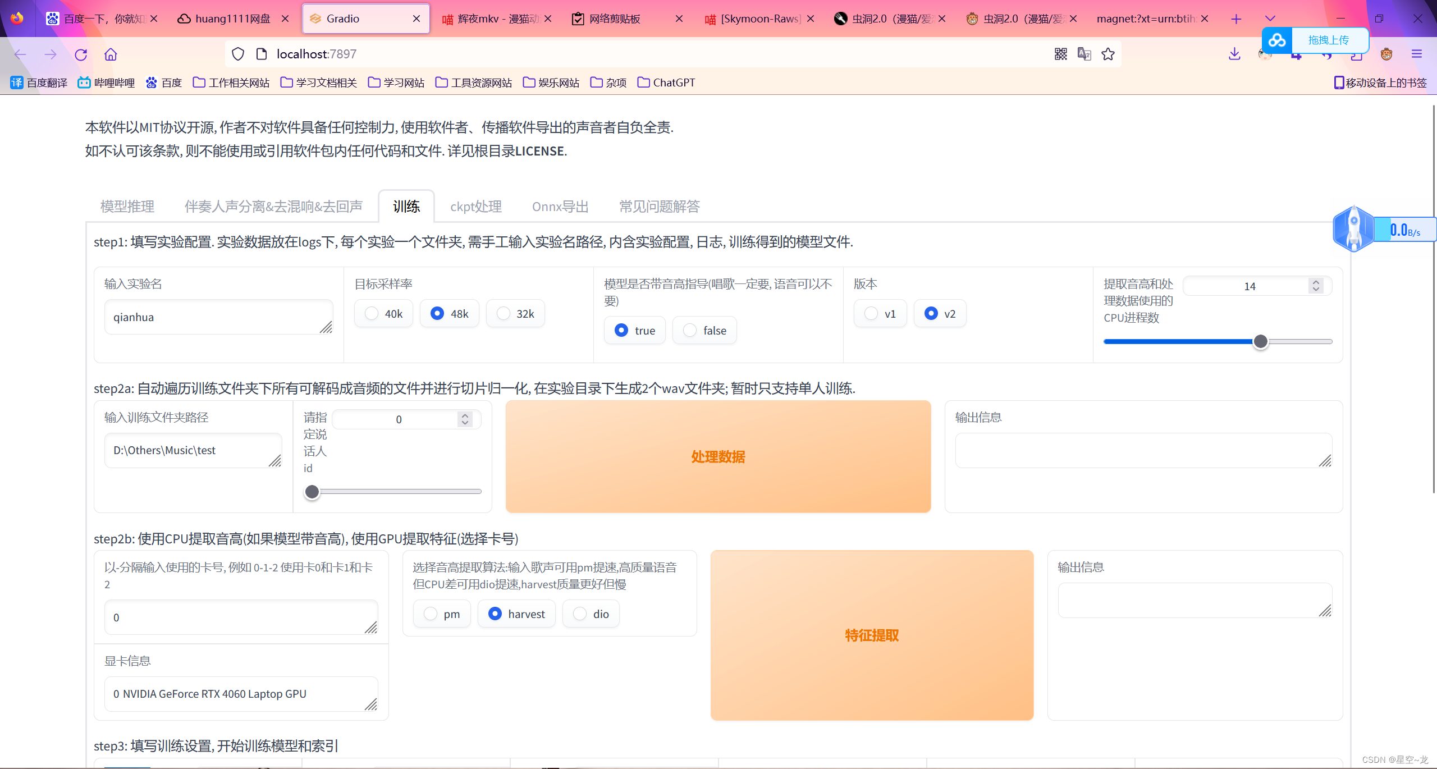
Task: Reload the current page
Action: pyautogui.click(x=81, y=54)
